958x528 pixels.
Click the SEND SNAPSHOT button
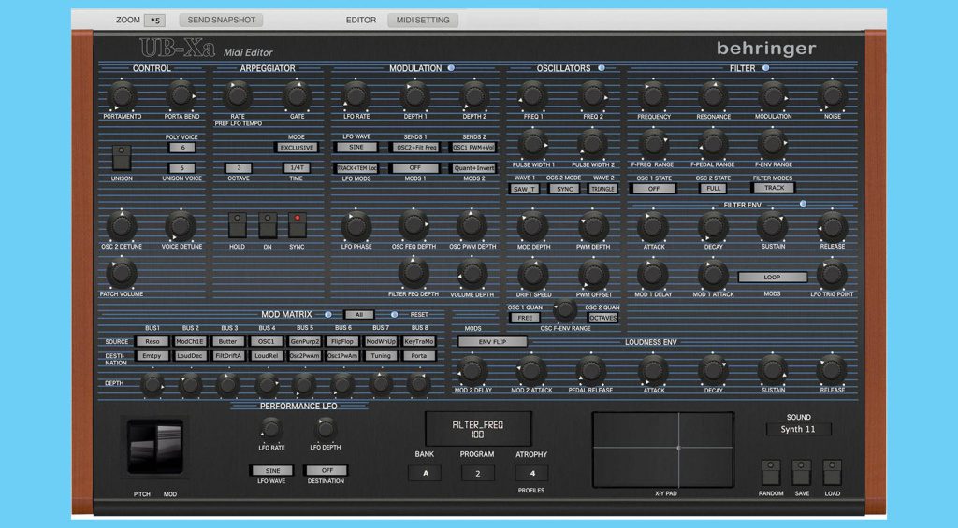click(221, 20)
